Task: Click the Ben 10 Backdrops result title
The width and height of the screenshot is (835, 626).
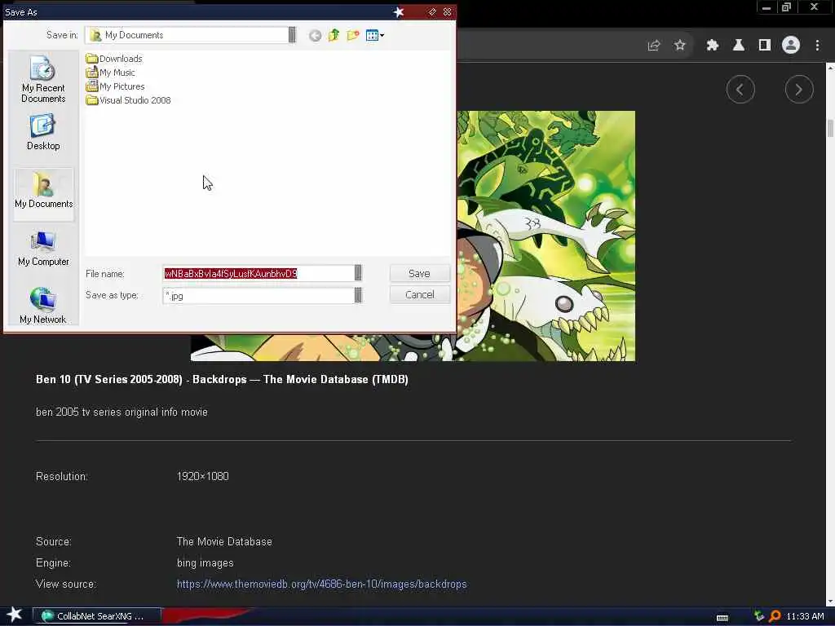Action: (222, 380)
